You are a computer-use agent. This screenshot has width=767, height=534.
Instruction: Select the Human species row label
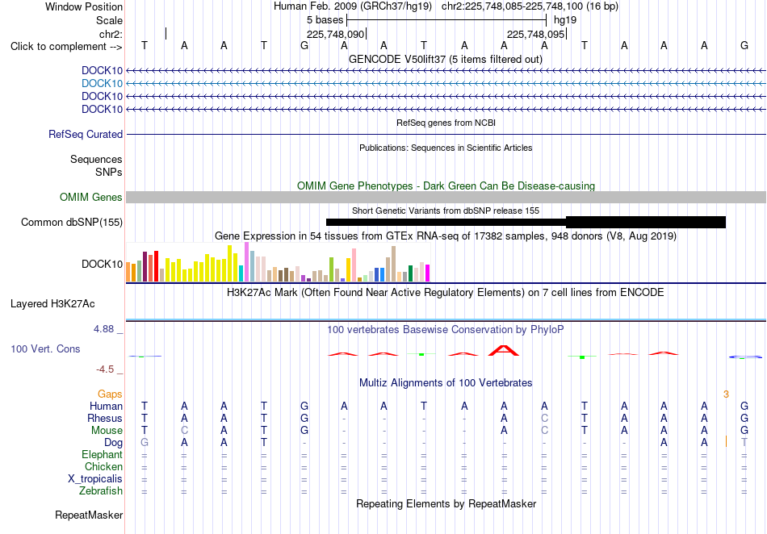coord(106,406)
